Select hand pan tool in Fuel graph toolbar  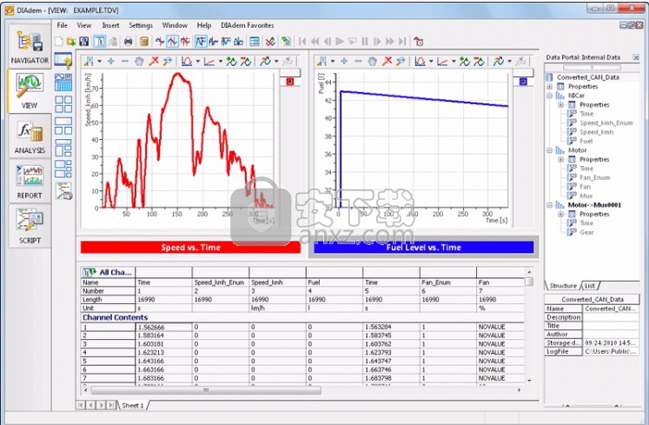point(373,62)
